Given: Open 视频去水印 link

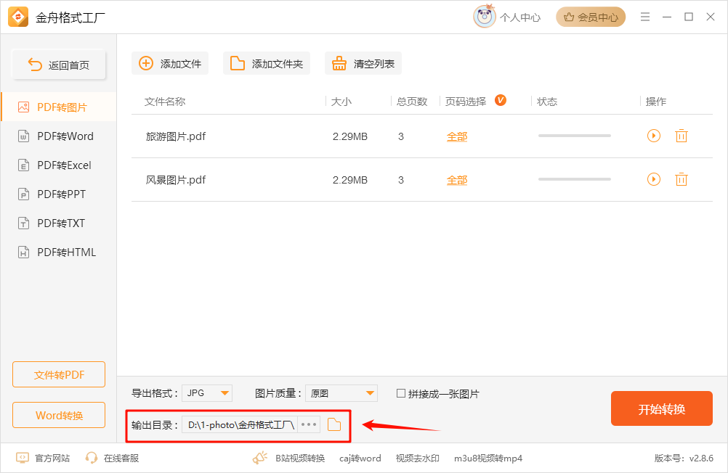Looking at the screenshot, I should pos(417,458).
